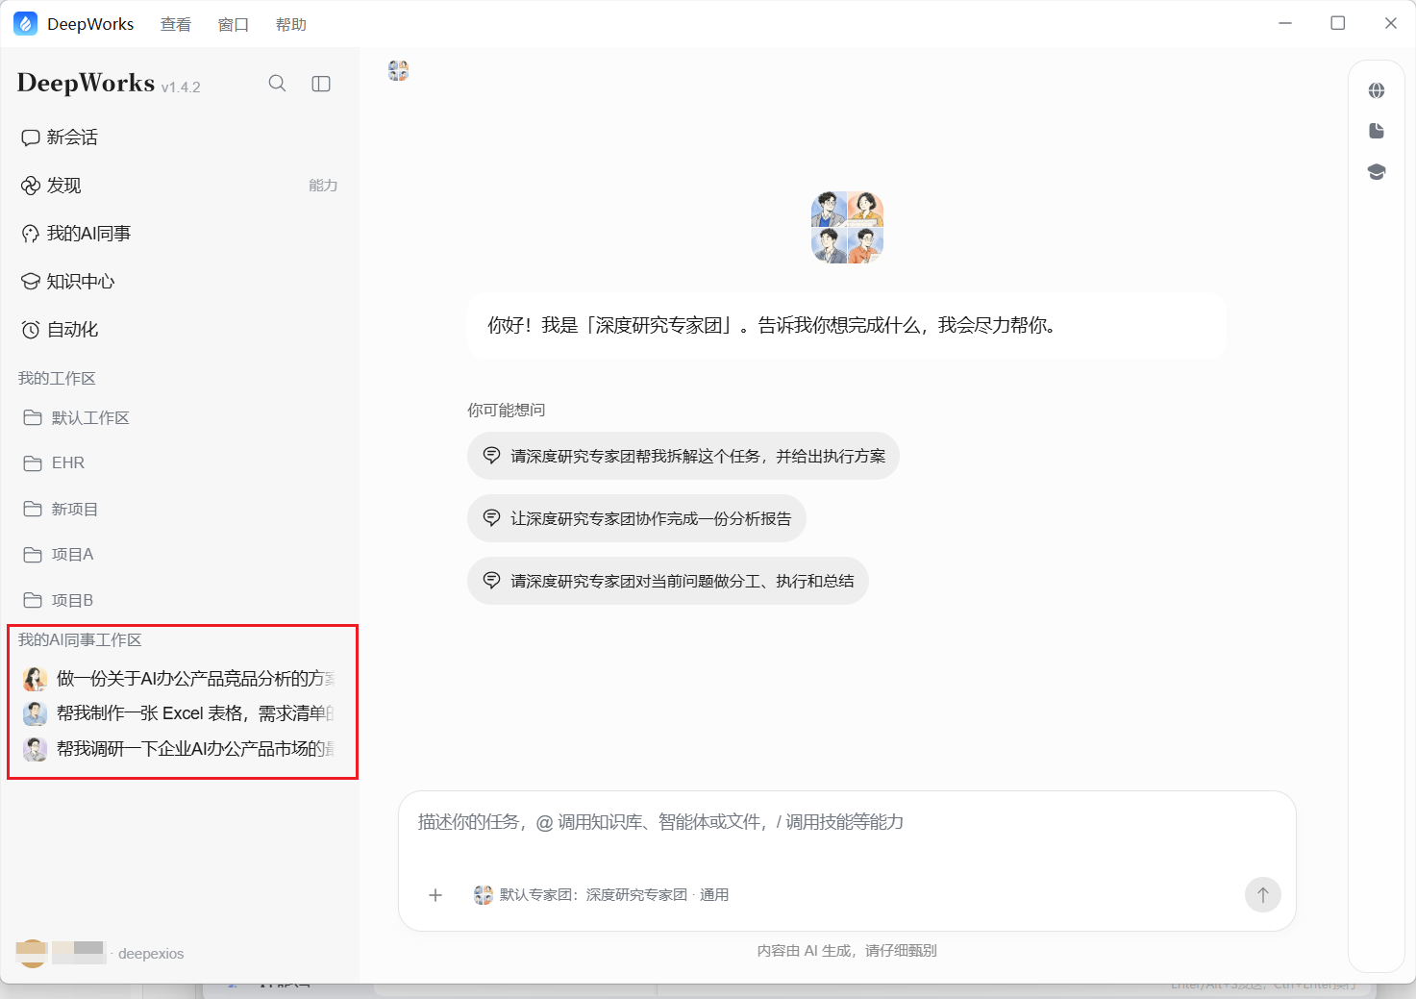Open the 默认专家团 selector
The image size is (1416, 999).
coord(601,895)
